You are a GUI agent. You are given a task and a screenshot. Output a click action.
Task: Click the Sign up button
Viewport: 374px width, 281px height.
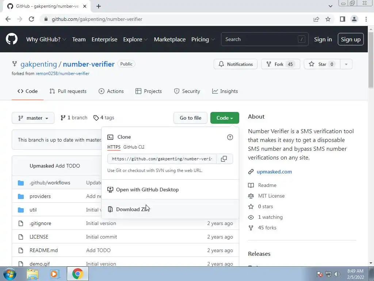[x=351, y=39]
